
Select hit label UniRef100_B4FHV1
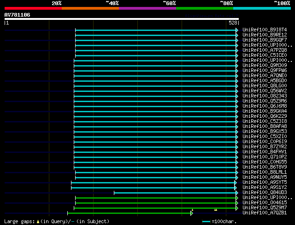265,152
